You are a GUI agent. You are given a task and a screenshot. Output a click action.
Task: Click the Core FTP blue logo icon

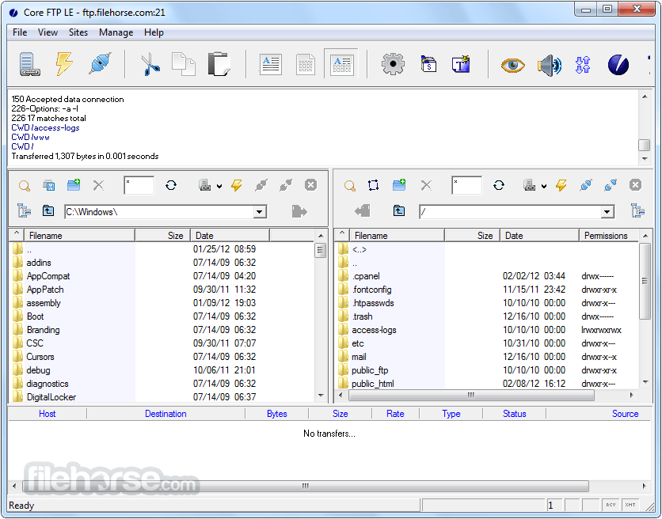click(x=618, y=65)
